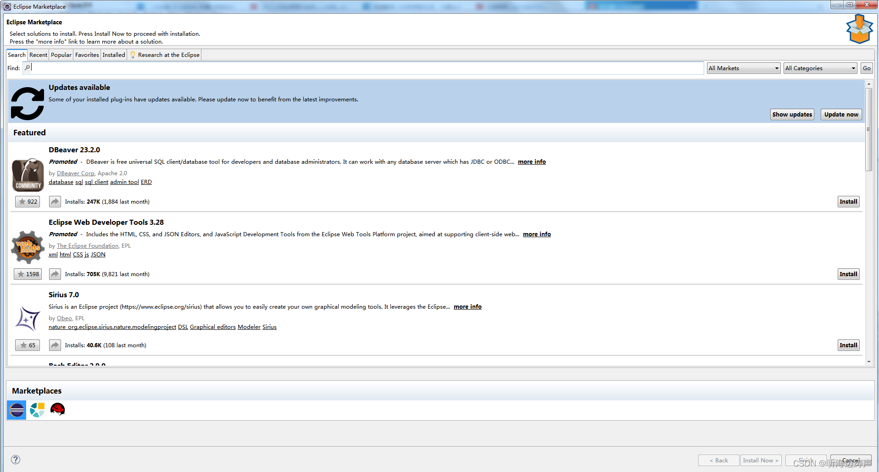Screen dimensions: 879x472
Task: Click the DBeaver Community logo icon
Action: [28, 174]
